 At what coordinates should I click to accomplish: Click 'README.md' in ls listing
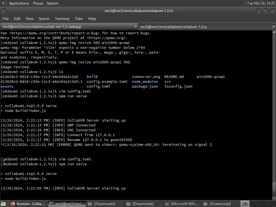(174, 77)
